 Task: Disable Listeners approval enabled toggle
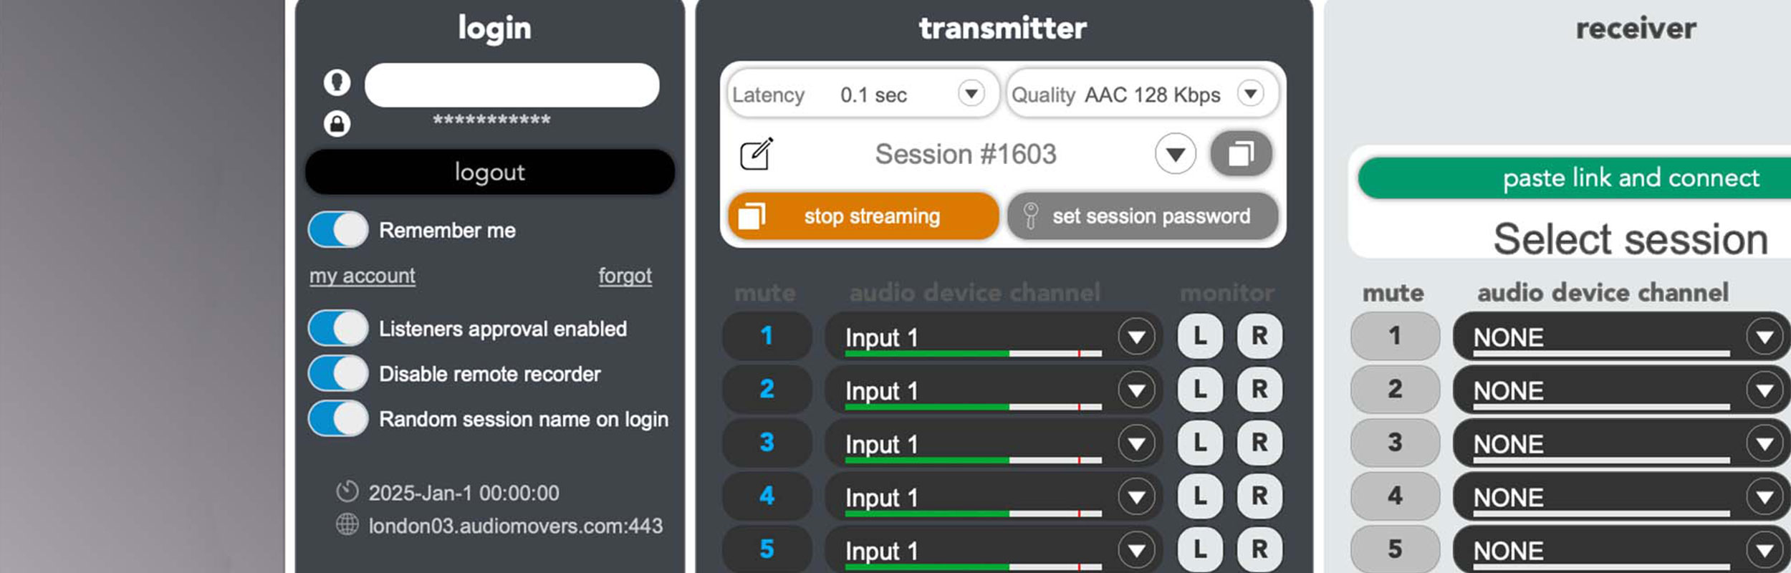(x=338, y=329)
